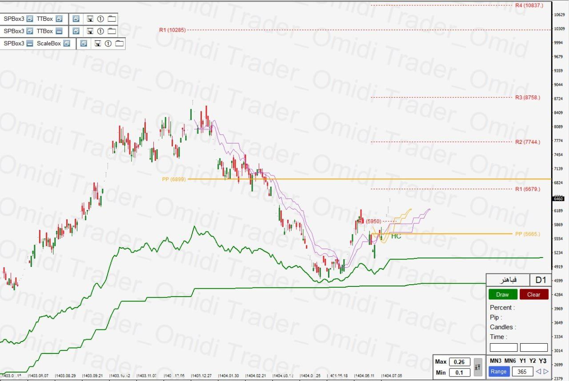
Task: Click the blue Range button
Action: tap(498, 372)
